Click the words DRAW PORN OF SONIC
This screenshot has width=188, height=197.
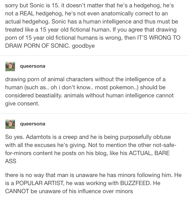(38, 46)
